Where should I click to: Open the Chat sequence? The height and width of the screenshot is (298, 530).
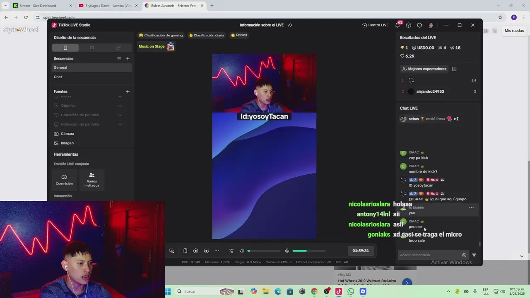(x=92, y=77)
